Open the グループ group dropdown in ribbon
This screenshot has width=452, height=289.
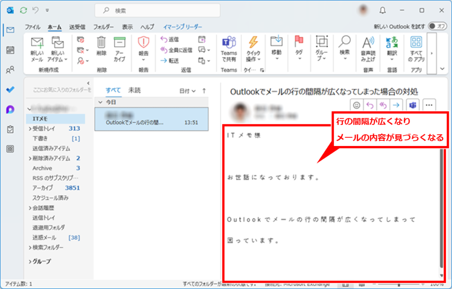pos(322,49)
